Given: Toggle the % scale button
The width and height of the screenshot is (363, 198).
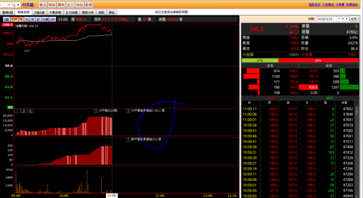Looking at the screenshot, I should pyautogui.click(x=27, y=20).
